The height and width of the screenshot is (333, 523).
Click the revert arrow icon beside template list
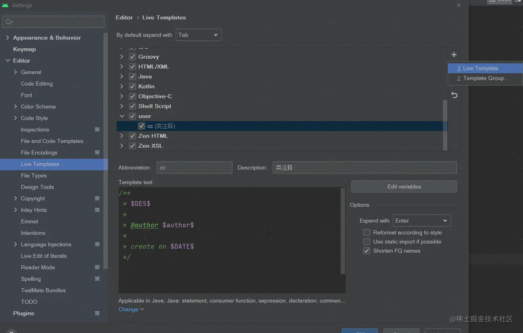[454, 95]
